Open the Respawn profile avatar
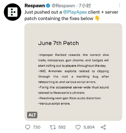Image resolution: width=126 pixels, height=133 pixels. coord(12,12)
